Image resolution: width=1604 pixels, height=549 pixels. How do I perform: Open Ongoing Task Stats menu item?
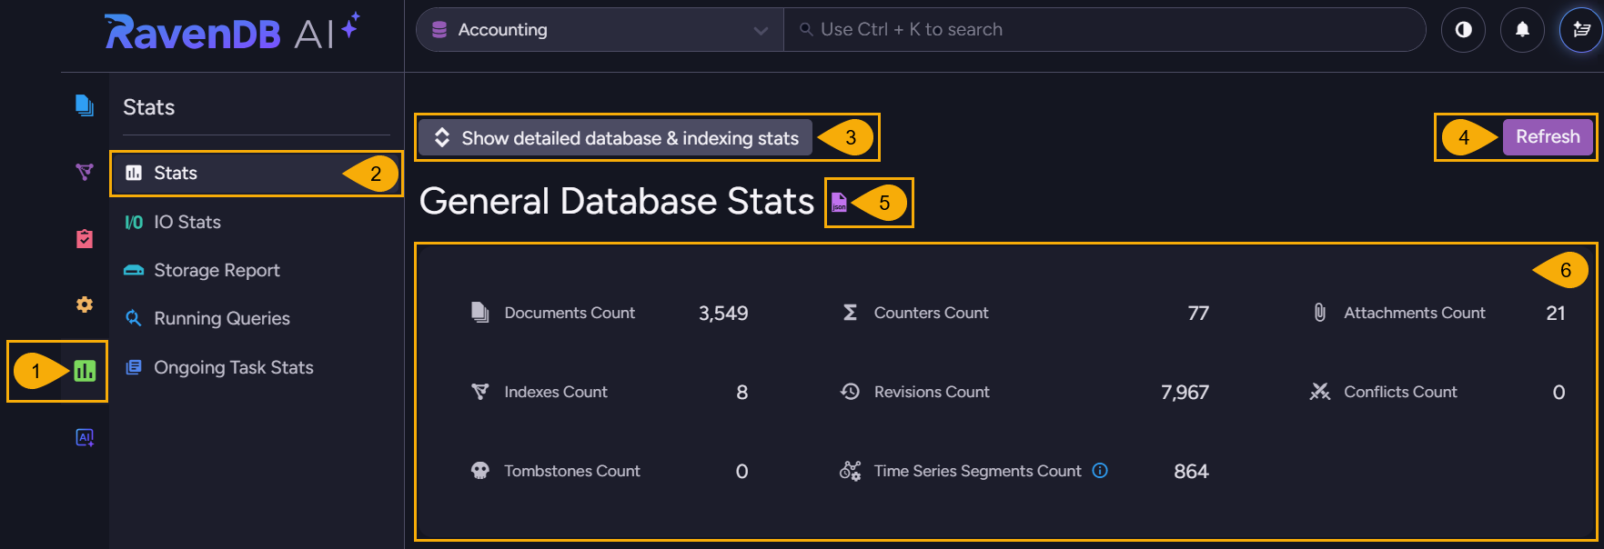[255, 367]
